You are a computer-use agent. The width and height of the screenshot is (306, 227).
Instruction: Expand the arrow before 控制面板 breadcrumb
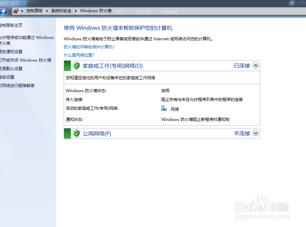pyautogui.click(x=22, y=11)
